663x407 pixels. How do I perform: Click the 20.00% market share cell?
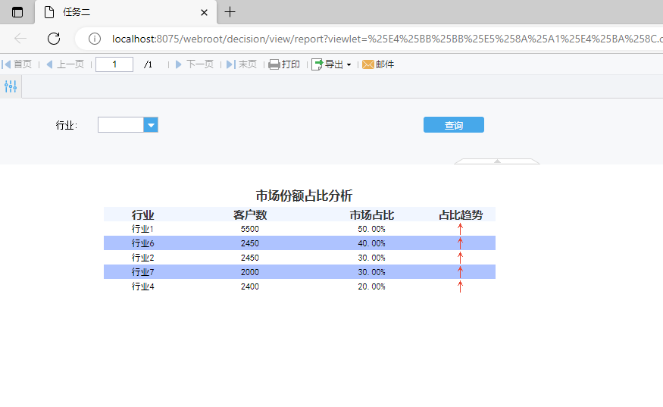pos(372,286)
